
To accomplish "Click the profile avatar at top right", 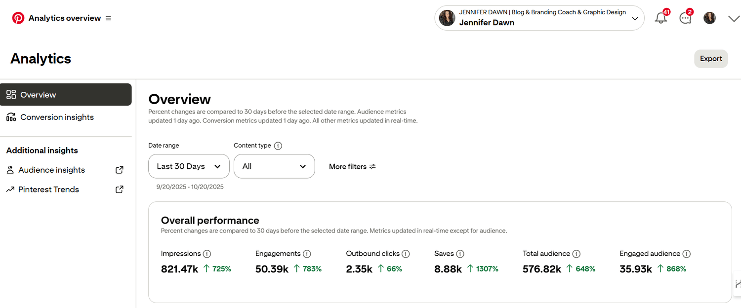I will click(x=709, y=18).
